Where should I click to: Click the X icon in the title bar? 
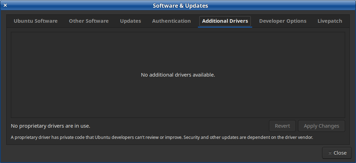[5, 5]
